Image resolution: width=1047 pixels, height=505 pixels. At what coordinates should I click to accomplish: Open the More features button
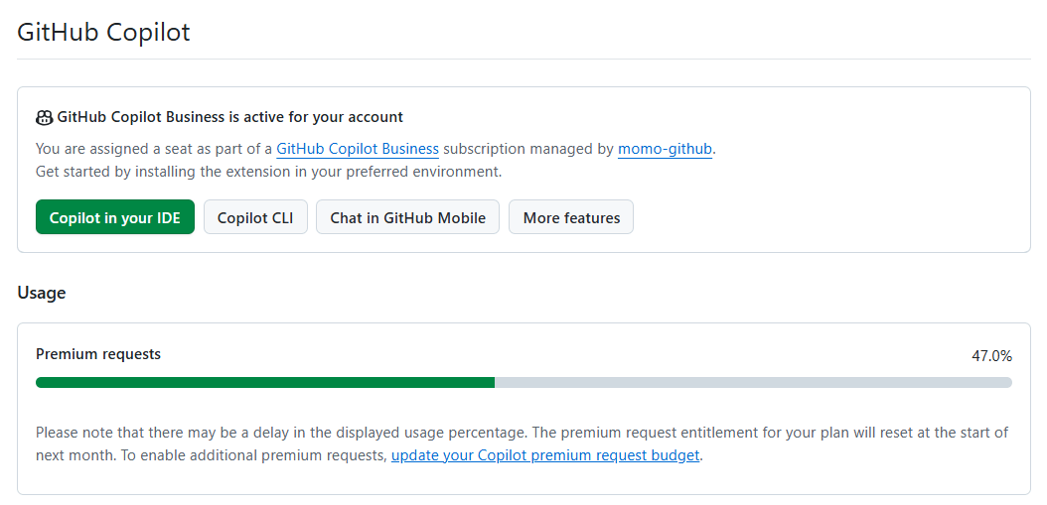[x=571, y=217]
